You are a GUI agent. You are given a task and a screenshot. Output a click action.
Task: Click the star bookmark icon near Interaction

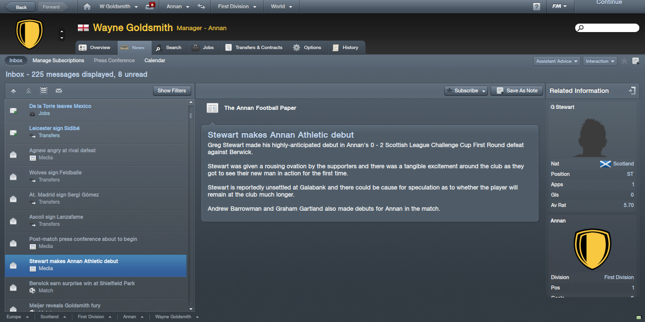point(624,61)
